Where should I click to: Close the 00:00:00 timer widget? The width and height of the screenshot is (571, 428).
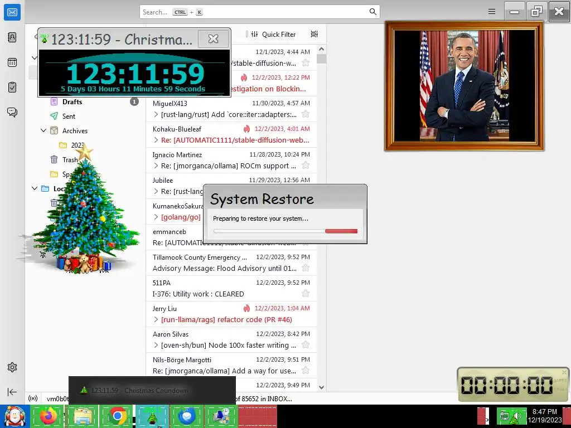pos(564,372)
